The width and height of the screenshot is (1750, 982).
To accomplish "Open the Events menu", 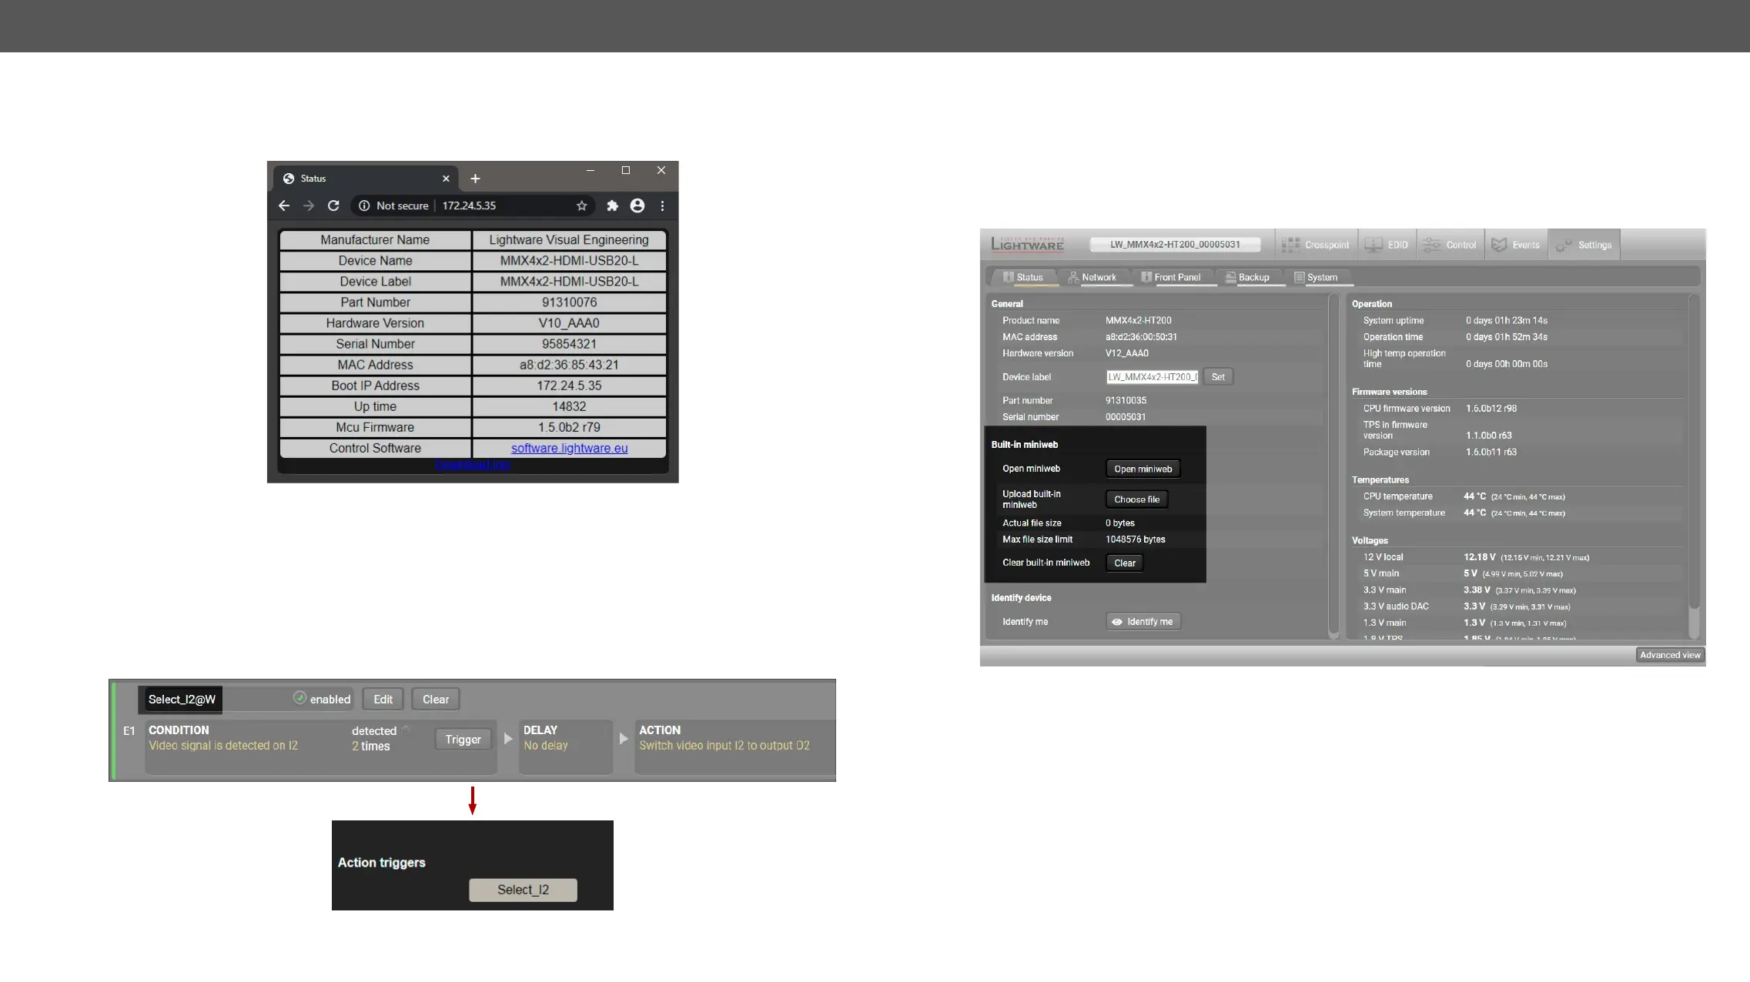I will (1515, 245).
